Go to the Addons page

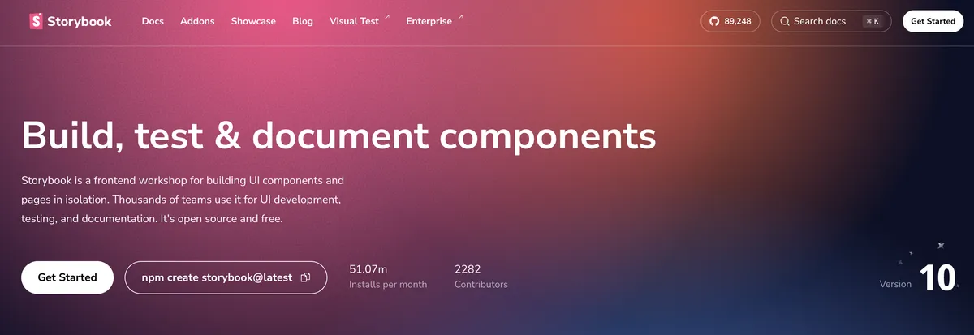coord(197,21)
